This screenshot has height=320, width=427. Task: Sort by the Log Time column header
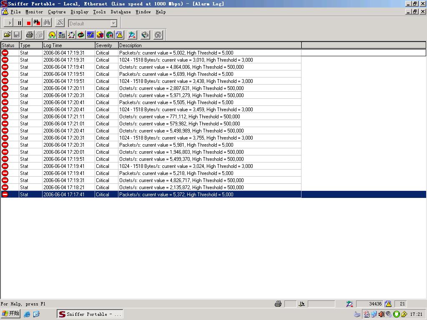(x=69, y=45)
